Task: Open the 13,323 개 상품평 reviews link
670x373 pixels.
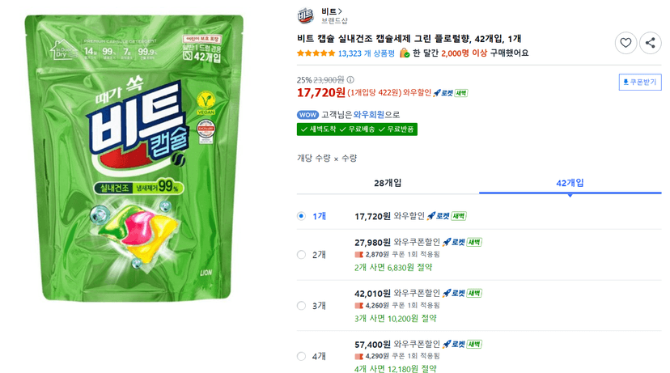Action: coord(367,53)
